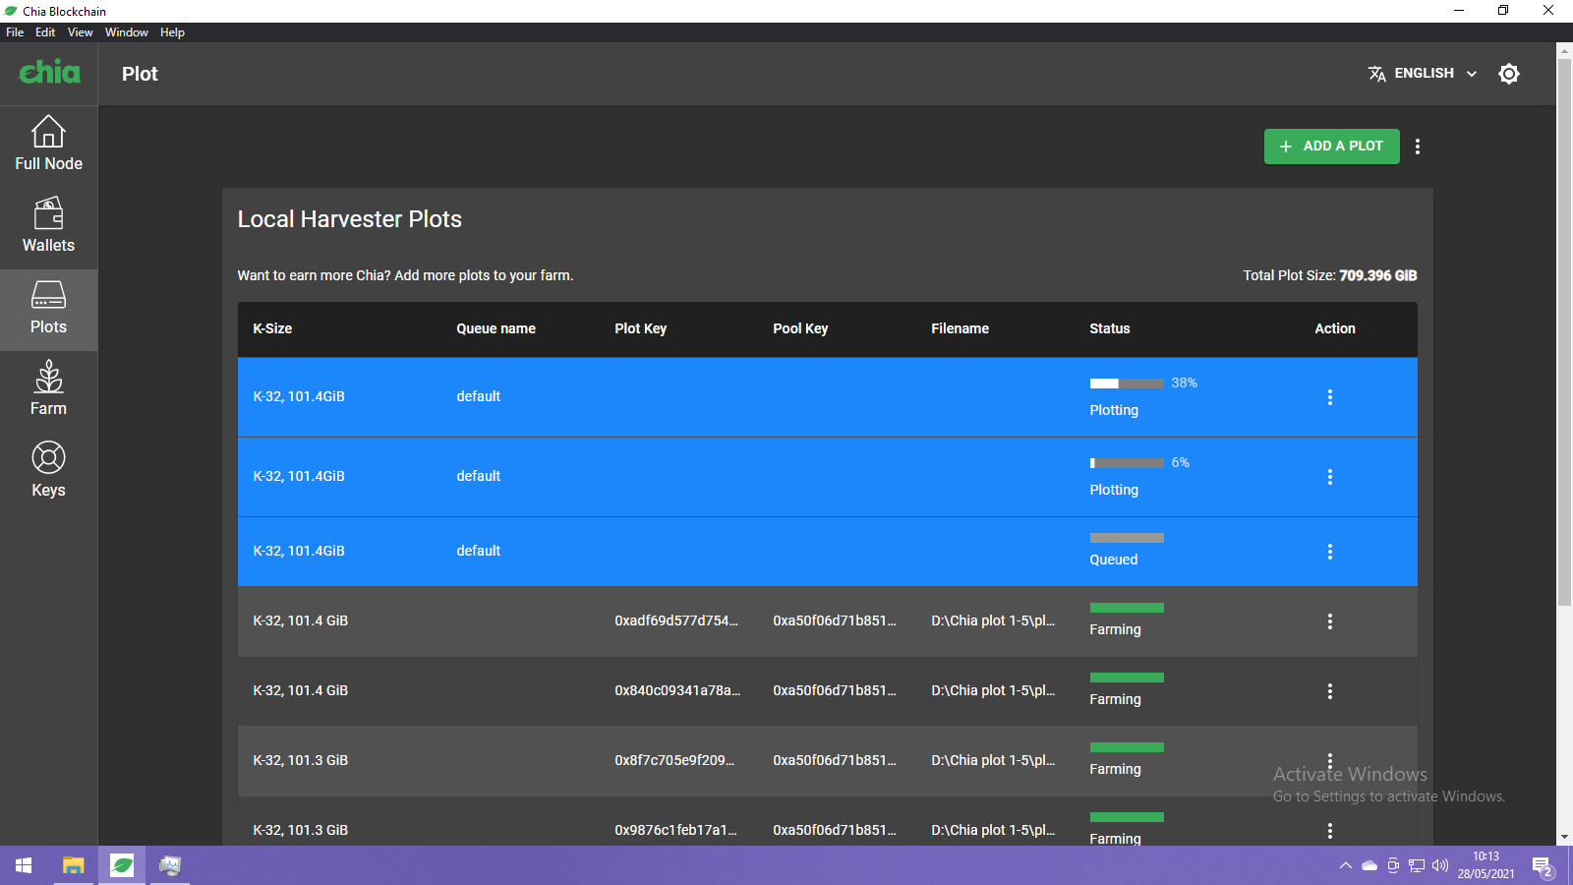Click the Status column header
The image size is (1573, 885).
click(1109, 328)
